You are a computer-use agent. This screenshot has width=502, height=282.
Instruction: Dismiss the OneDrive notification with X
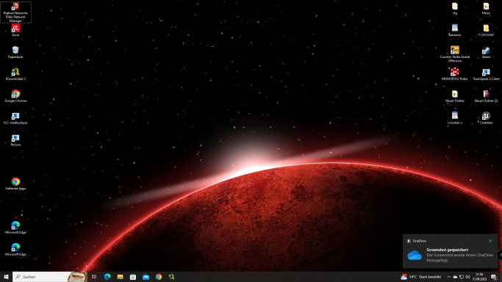[490, 241]
